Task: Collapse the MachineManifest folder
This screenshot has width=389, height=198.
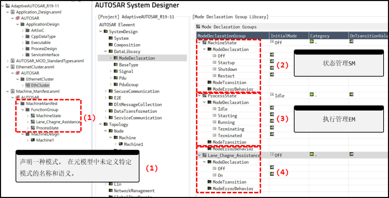Action: 18,104
